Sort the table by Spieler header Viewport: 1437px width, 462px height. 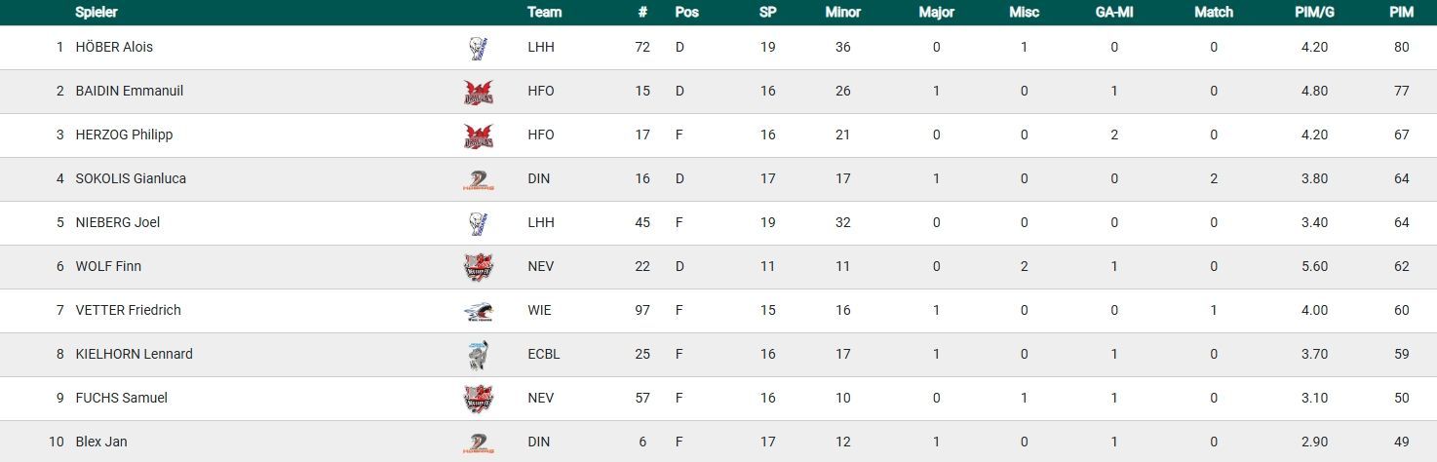tap(96, 13)
